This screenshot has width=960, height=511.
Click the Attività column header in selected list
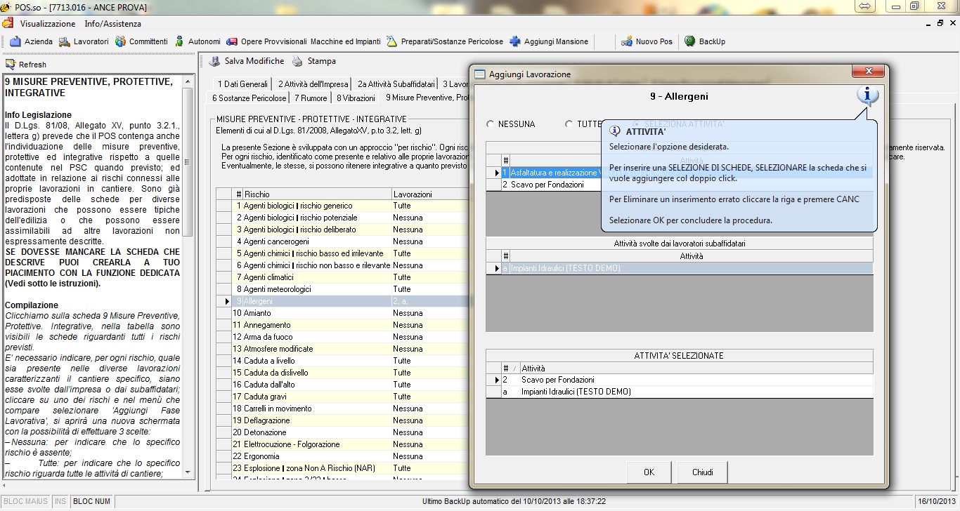tap(696, 368)
